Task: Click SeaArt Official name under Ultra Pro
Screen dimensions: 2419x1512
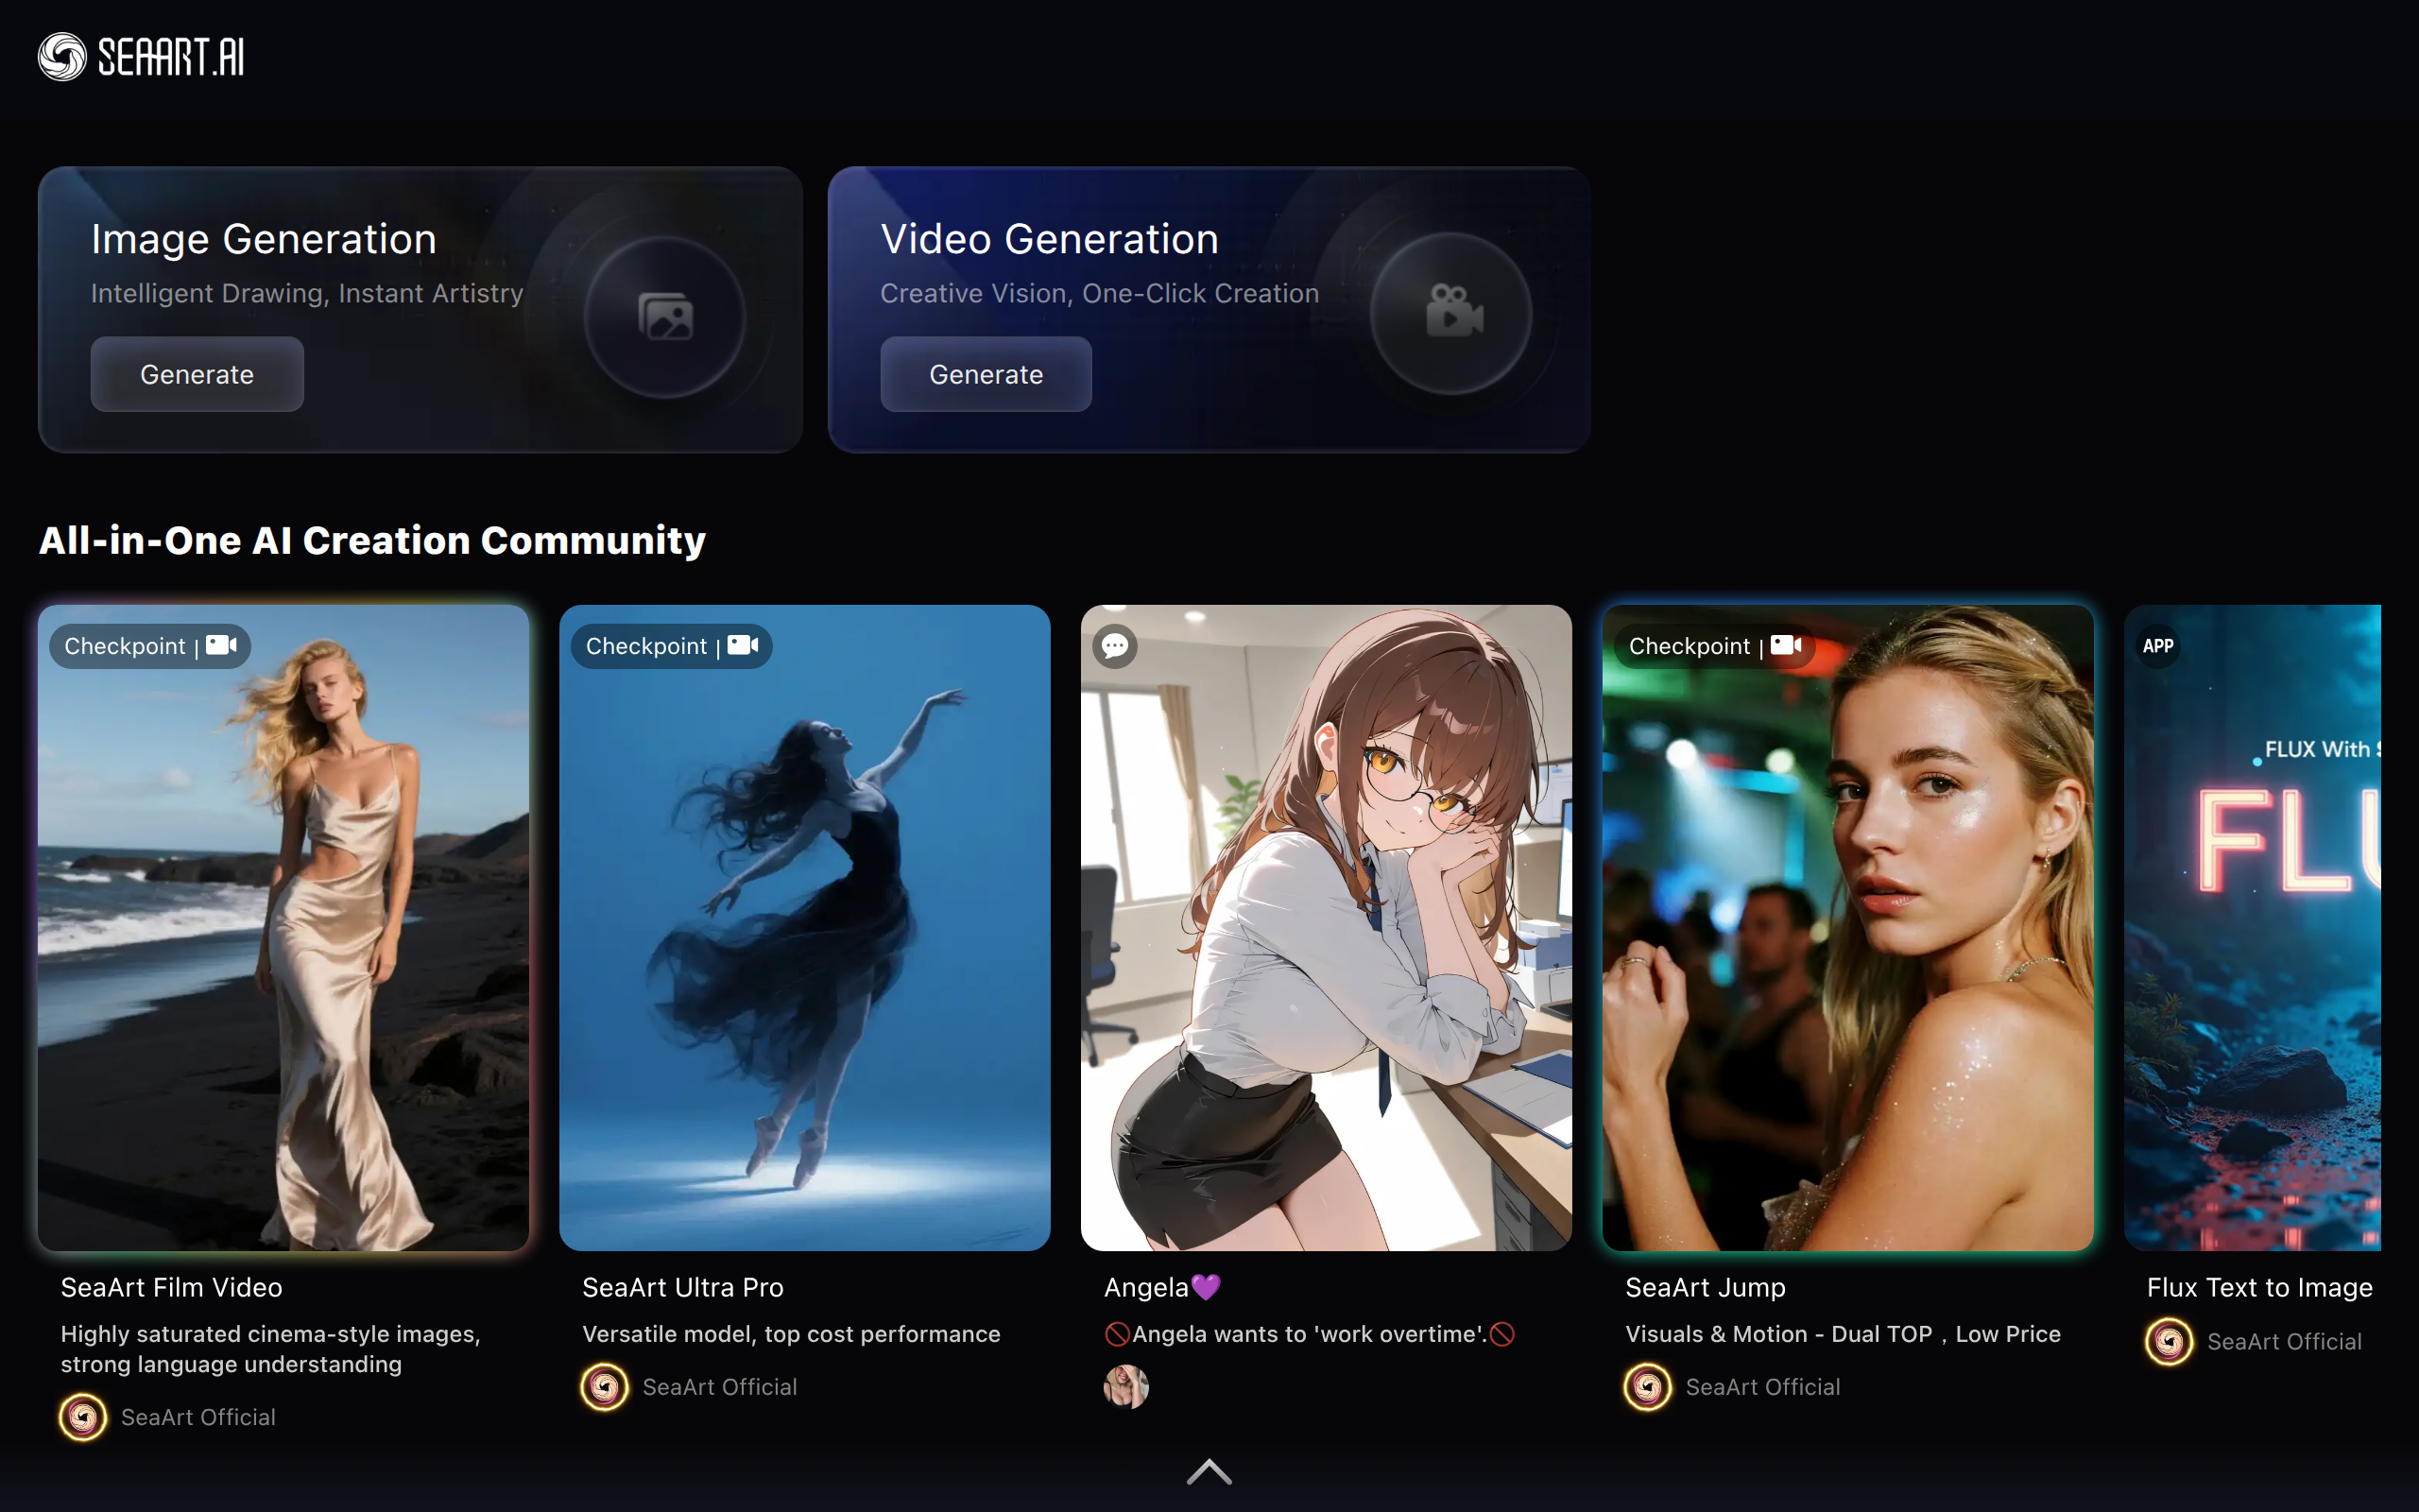Action: [x=720, y=1386]
